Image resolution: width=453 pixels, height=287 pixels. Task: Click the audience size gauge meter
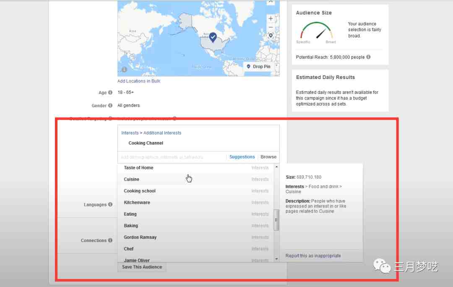pos(316,31)
